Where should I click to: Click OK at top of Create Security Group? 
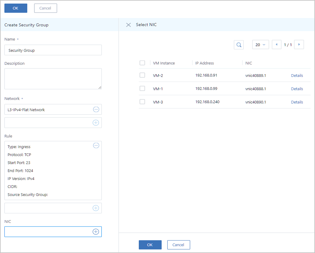coord(16,8)
